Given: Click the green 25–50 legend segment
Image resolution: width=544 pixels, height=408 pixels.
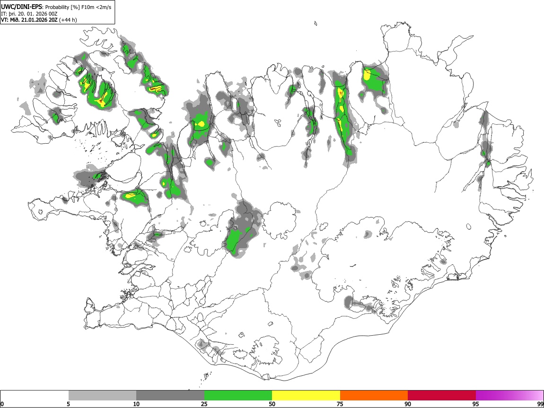Looking at the screenshot, I should click(x=238, y=396).
